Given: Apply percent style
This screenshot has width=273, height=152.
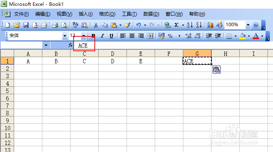Looking at the screenshot, I should [x=170, y=36].
